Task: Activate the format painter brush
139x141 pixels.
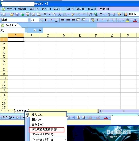Action: coord(73,14)
